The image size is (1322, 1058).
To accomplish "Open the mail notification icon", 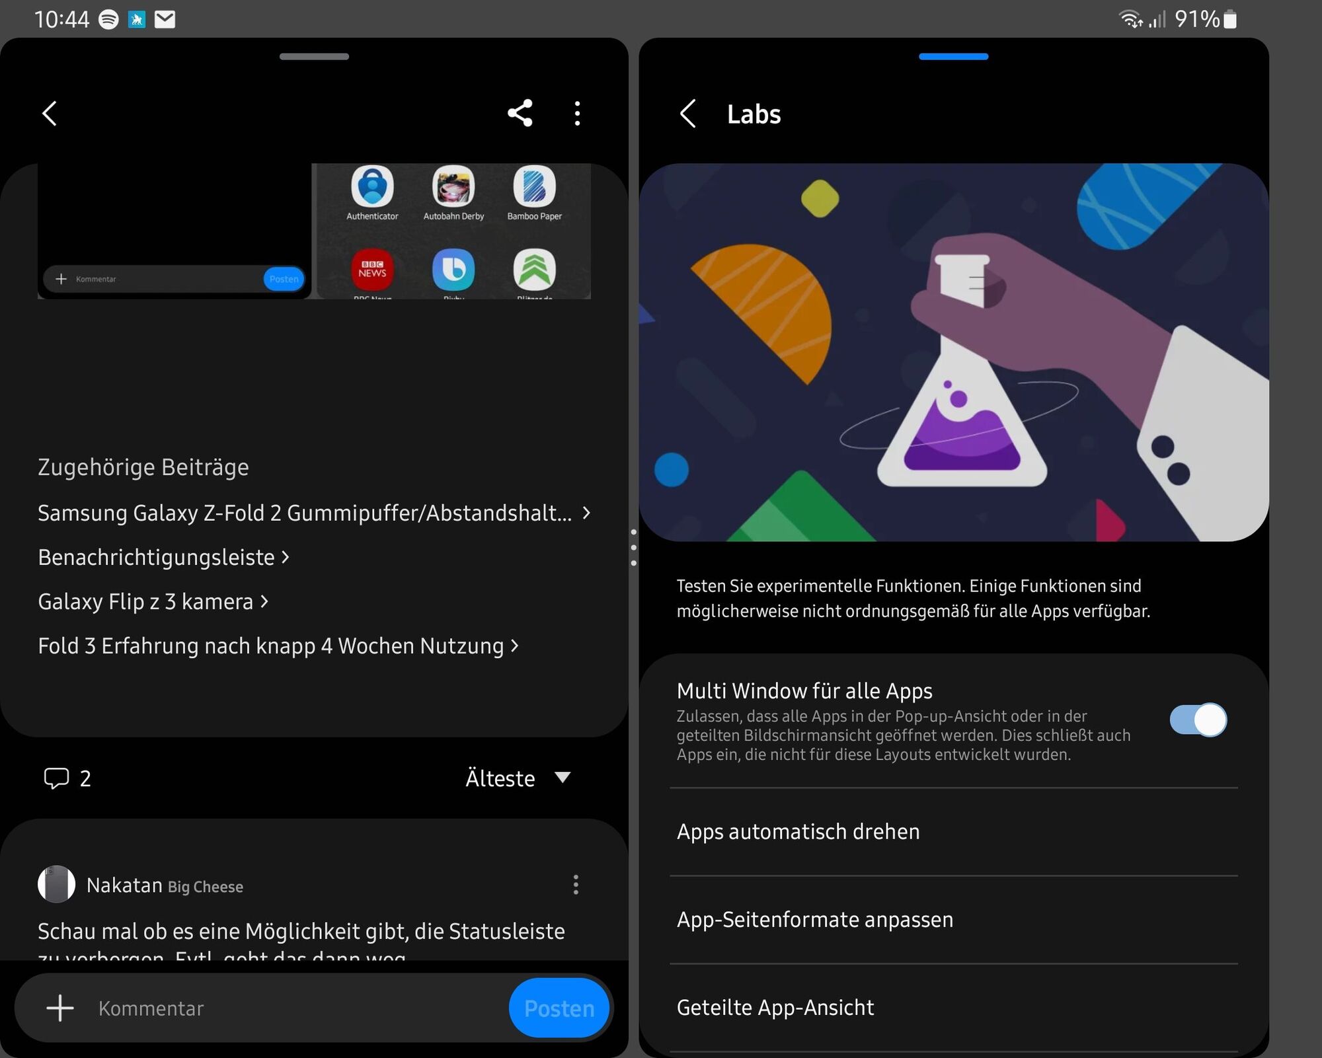I will 165,19.
